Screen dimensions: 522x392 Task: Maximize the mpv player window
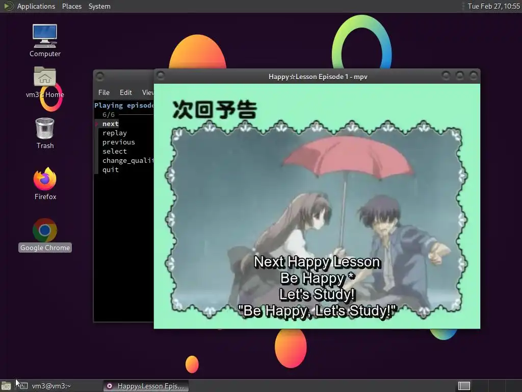pos(460,76)
